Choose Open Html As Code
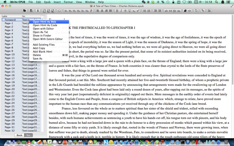The image size is (234, 146). click(x=49, y=25)
